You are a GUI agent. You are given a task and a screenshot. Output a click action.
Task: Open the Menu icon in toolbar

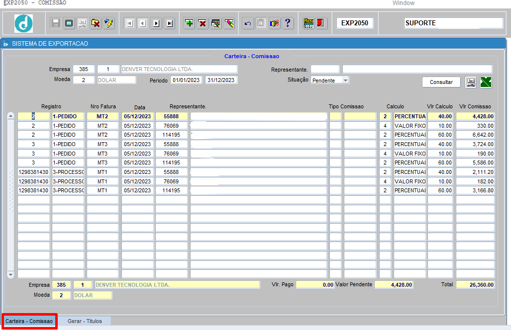308,23
